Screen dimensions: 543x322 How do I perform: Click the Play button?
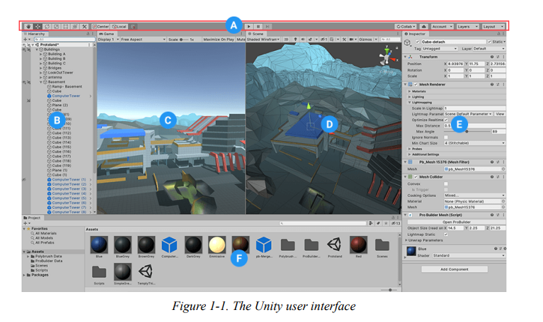(249, 26)
